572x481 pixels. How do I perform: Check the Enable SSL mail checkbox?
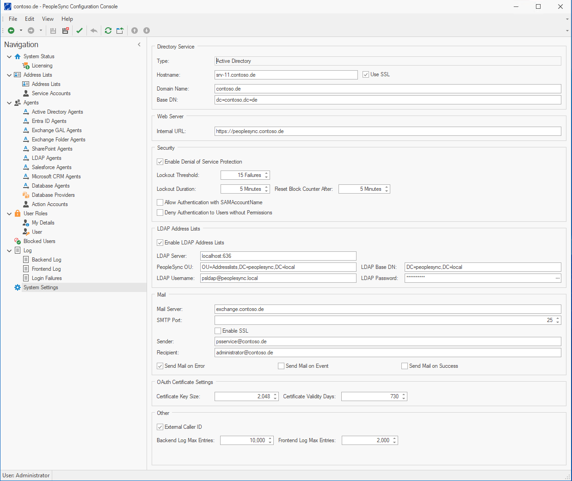(x=218, y=331)
